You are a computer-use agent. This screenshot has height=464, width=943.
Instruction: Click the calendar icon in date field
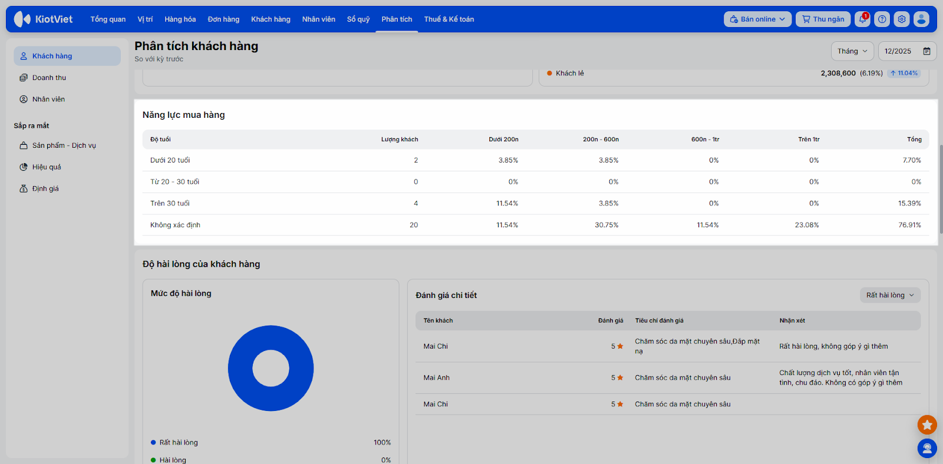click(x=926, y=51)
